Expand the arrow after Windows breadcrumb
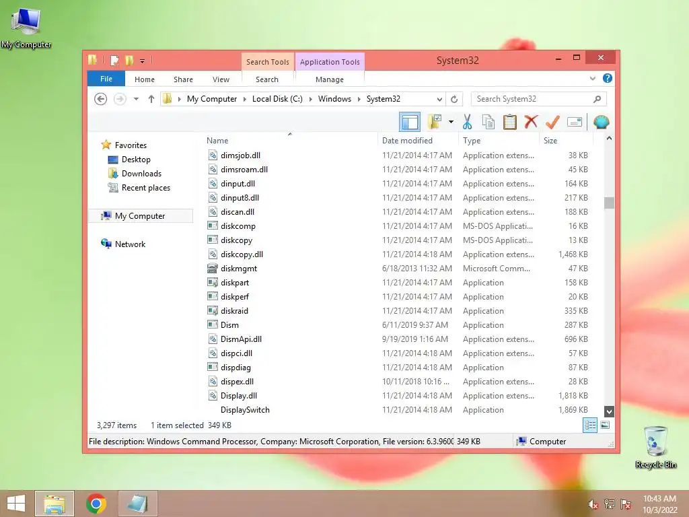Image resolution: width=689 pixels, height=517 pixels. [x=359, y=99]
